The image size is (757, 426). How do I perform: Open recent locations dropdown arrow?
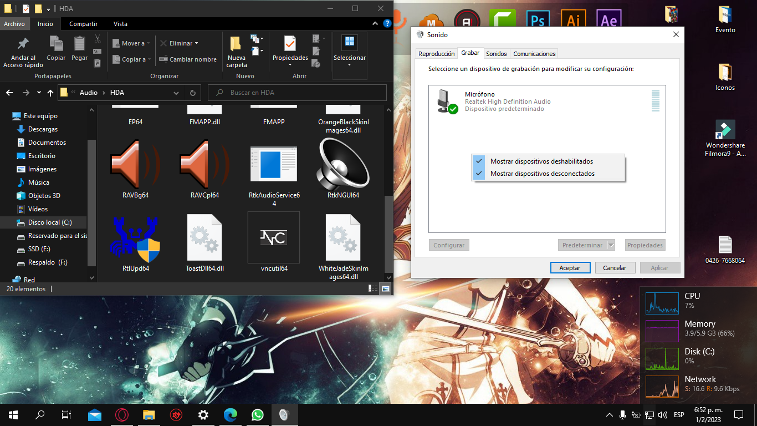tap(39, 93)
